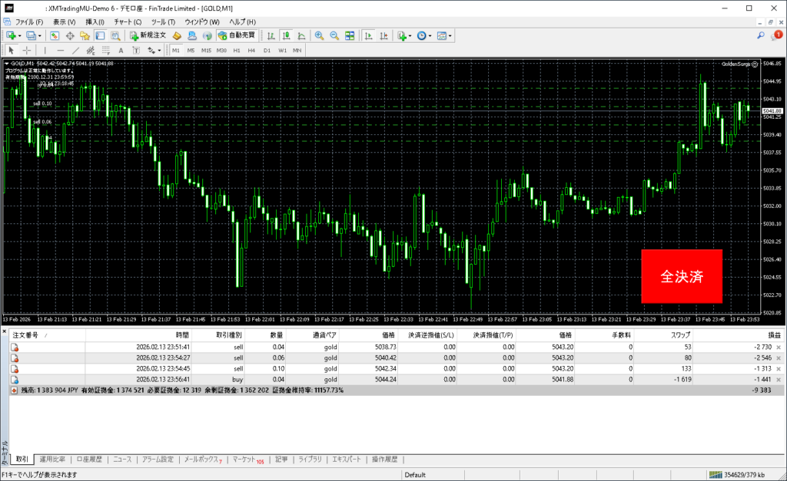
Task: Click the zoom out magnifier icon
Action: click(x=334, y=35)
